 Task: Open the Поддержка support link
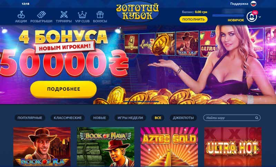pyautogui.click(x=239, y=4)
